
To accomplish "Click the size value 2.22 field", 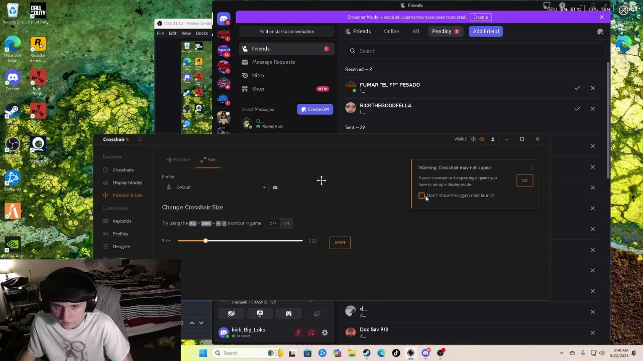I will tap(312, 241).
